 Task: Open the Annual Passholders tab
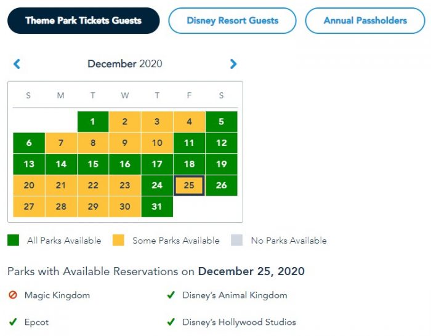pyautogui.click(x=365, y=20)
